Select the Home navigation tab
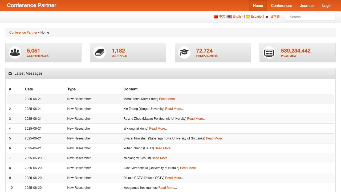The width and height of the screenshot is (341, 192). [258, 6]
